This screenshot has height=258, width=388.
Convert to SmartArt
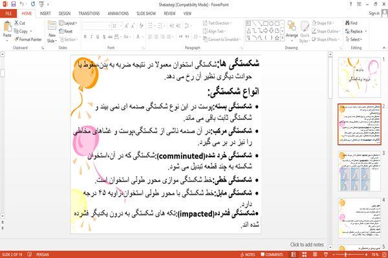tap(222, 39)
